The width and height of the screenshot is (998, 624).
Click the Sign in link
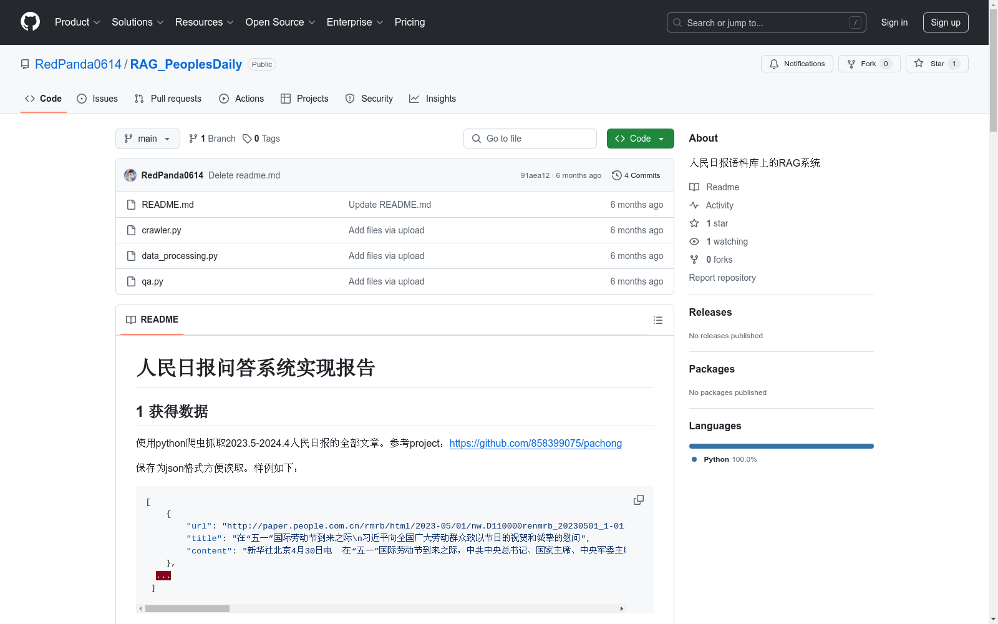tap(894, 22)
